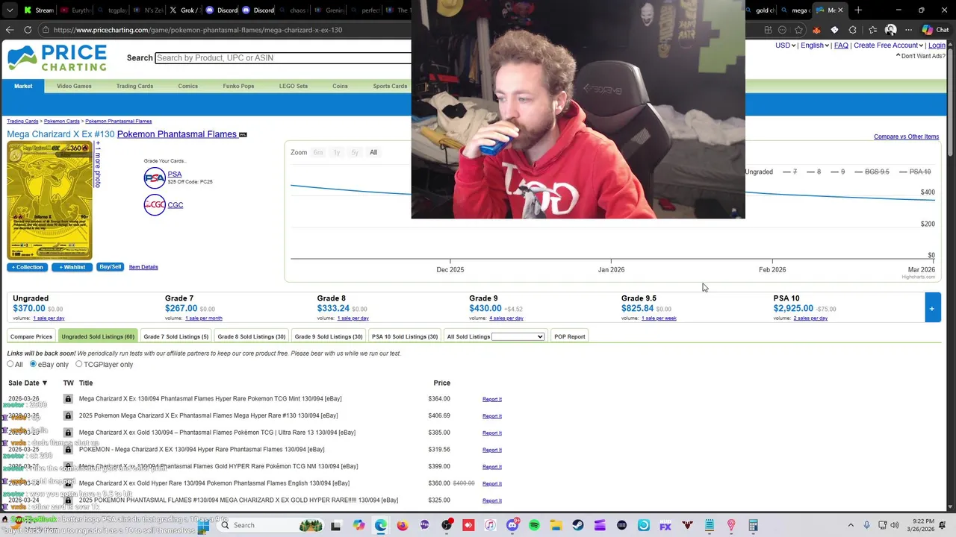Toggle the Ungraded series in chart legend
This screenshot has width=956, height=537.
[758, 172]
